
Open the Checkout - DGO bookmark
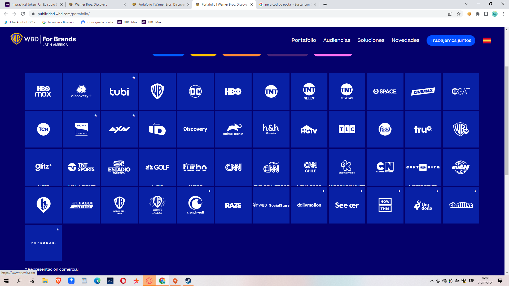(21, 22)
